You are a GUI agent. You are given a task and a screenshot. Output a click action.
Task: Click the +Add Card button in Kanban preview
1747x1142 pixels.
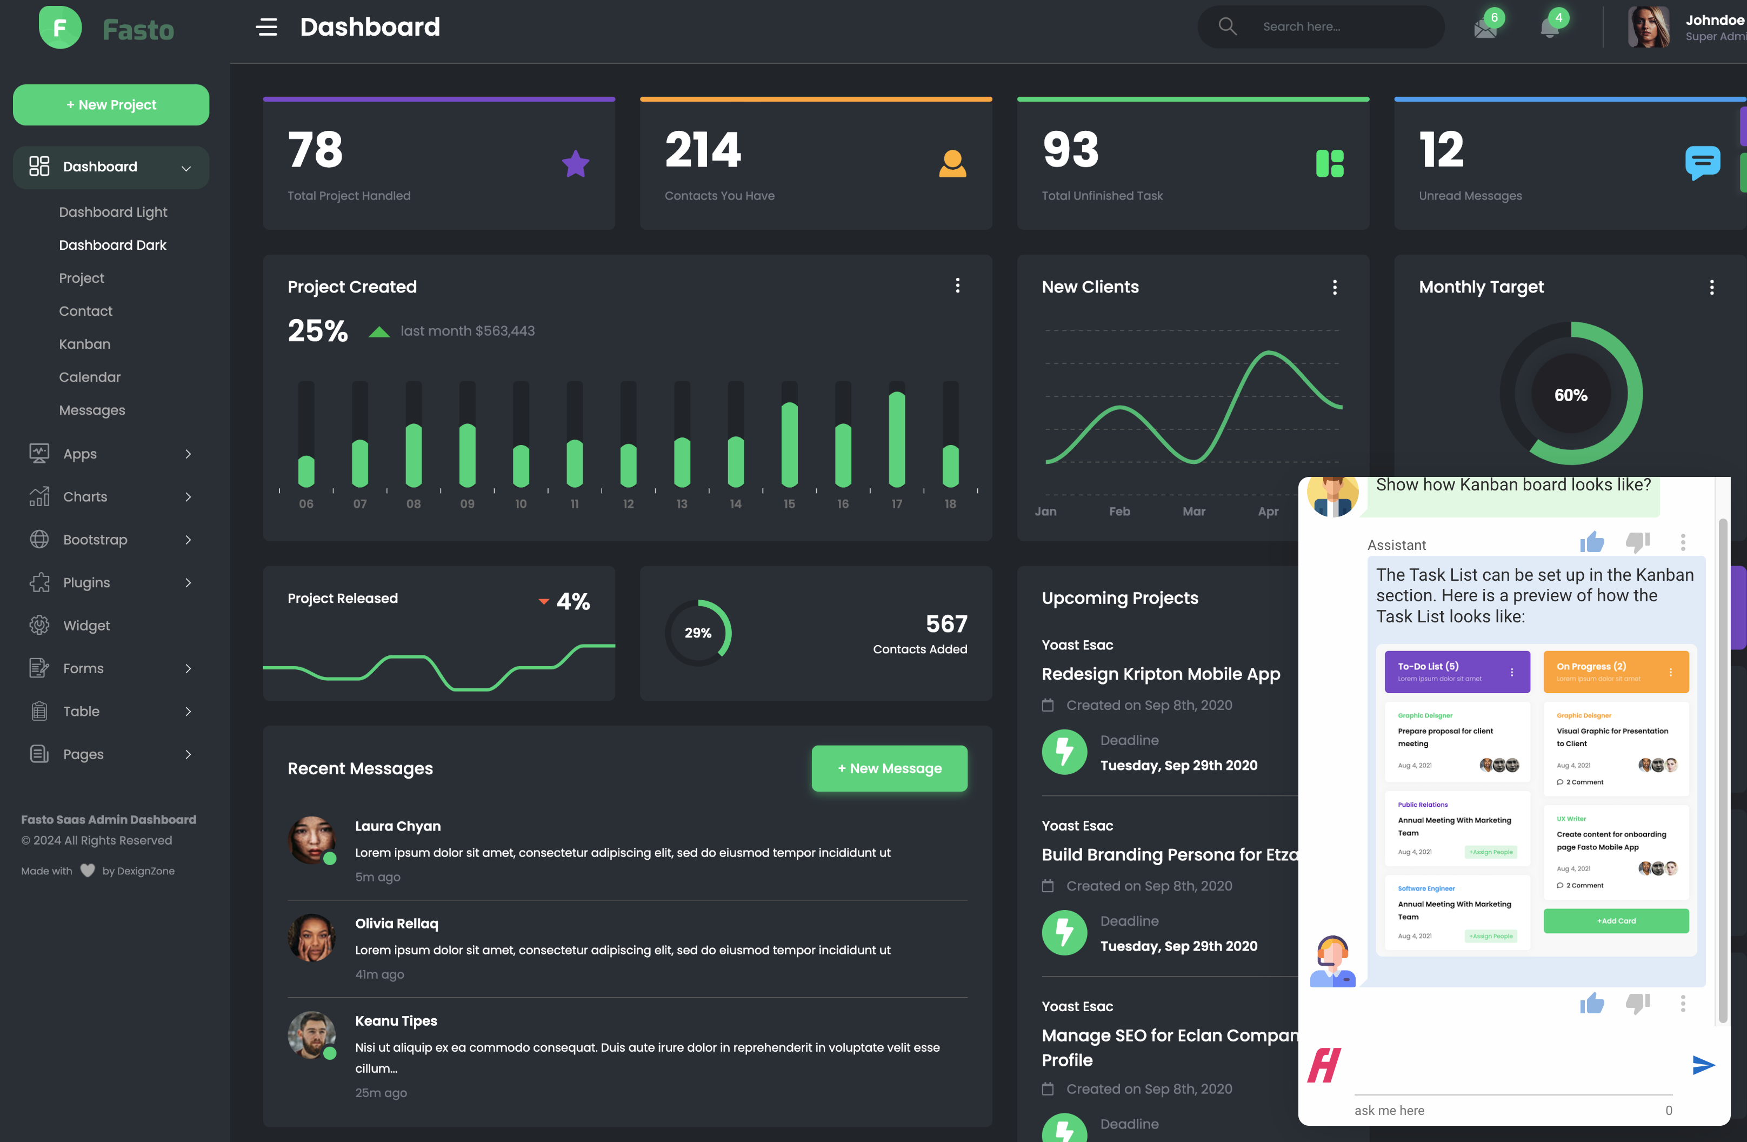click(x=1616, y=921)
